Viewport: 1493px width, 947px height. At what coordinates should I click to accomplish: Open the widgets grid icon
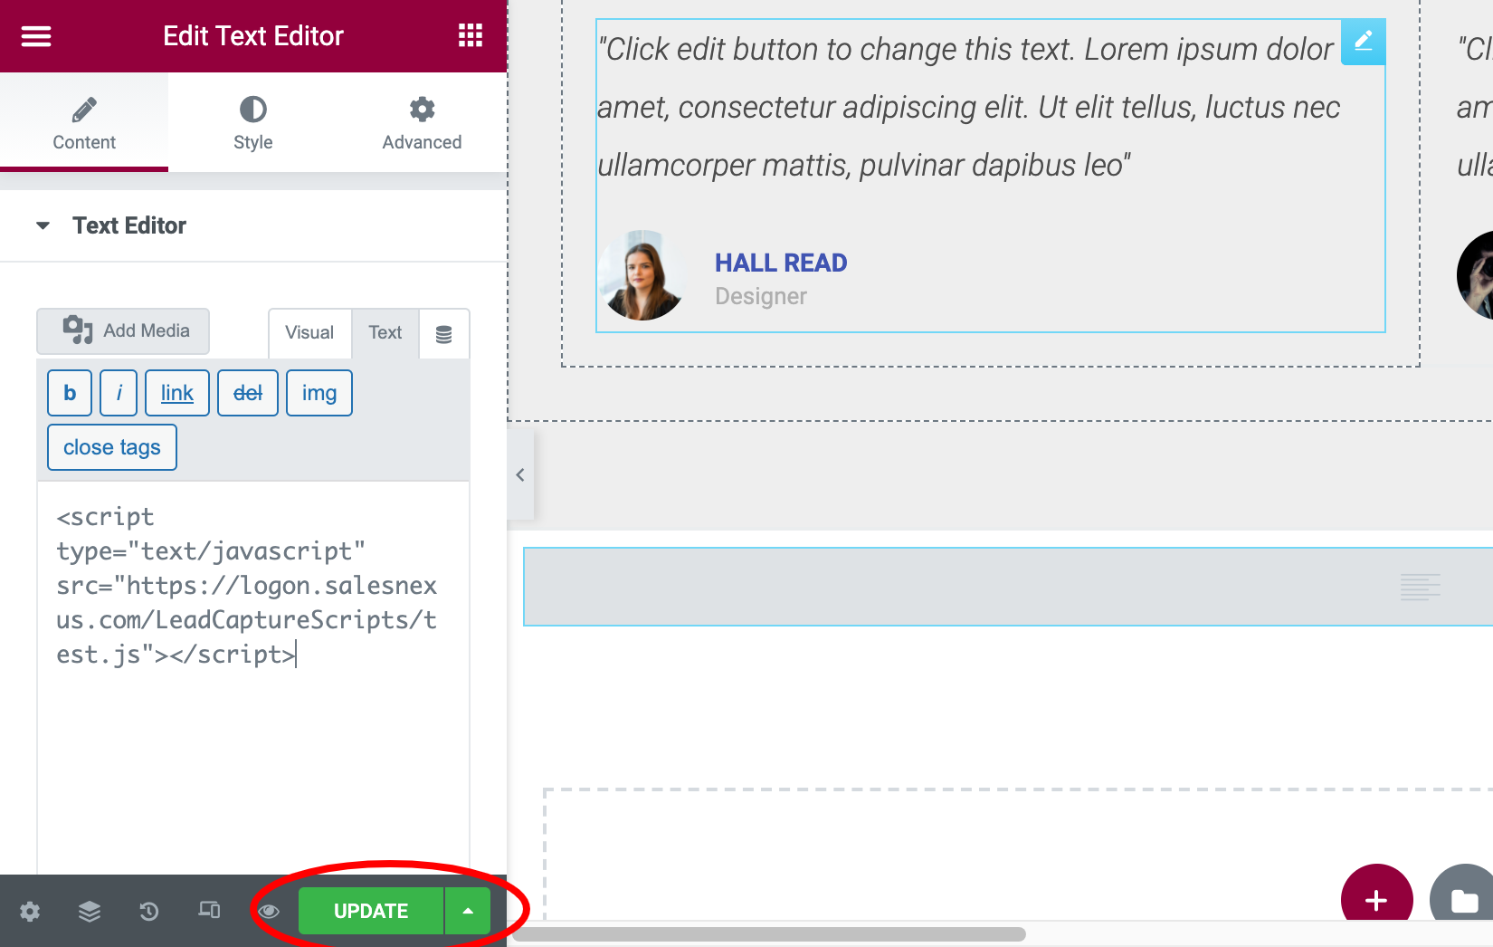[x=471, y=36]
